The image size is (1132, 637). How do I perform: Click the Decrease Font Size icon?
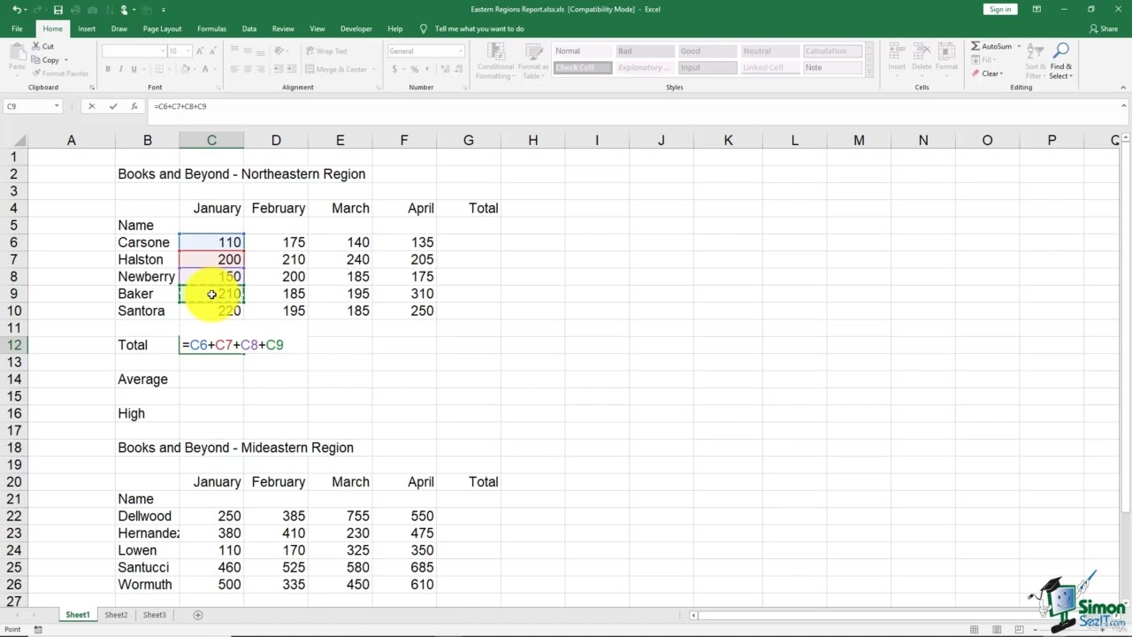[211, 51]
